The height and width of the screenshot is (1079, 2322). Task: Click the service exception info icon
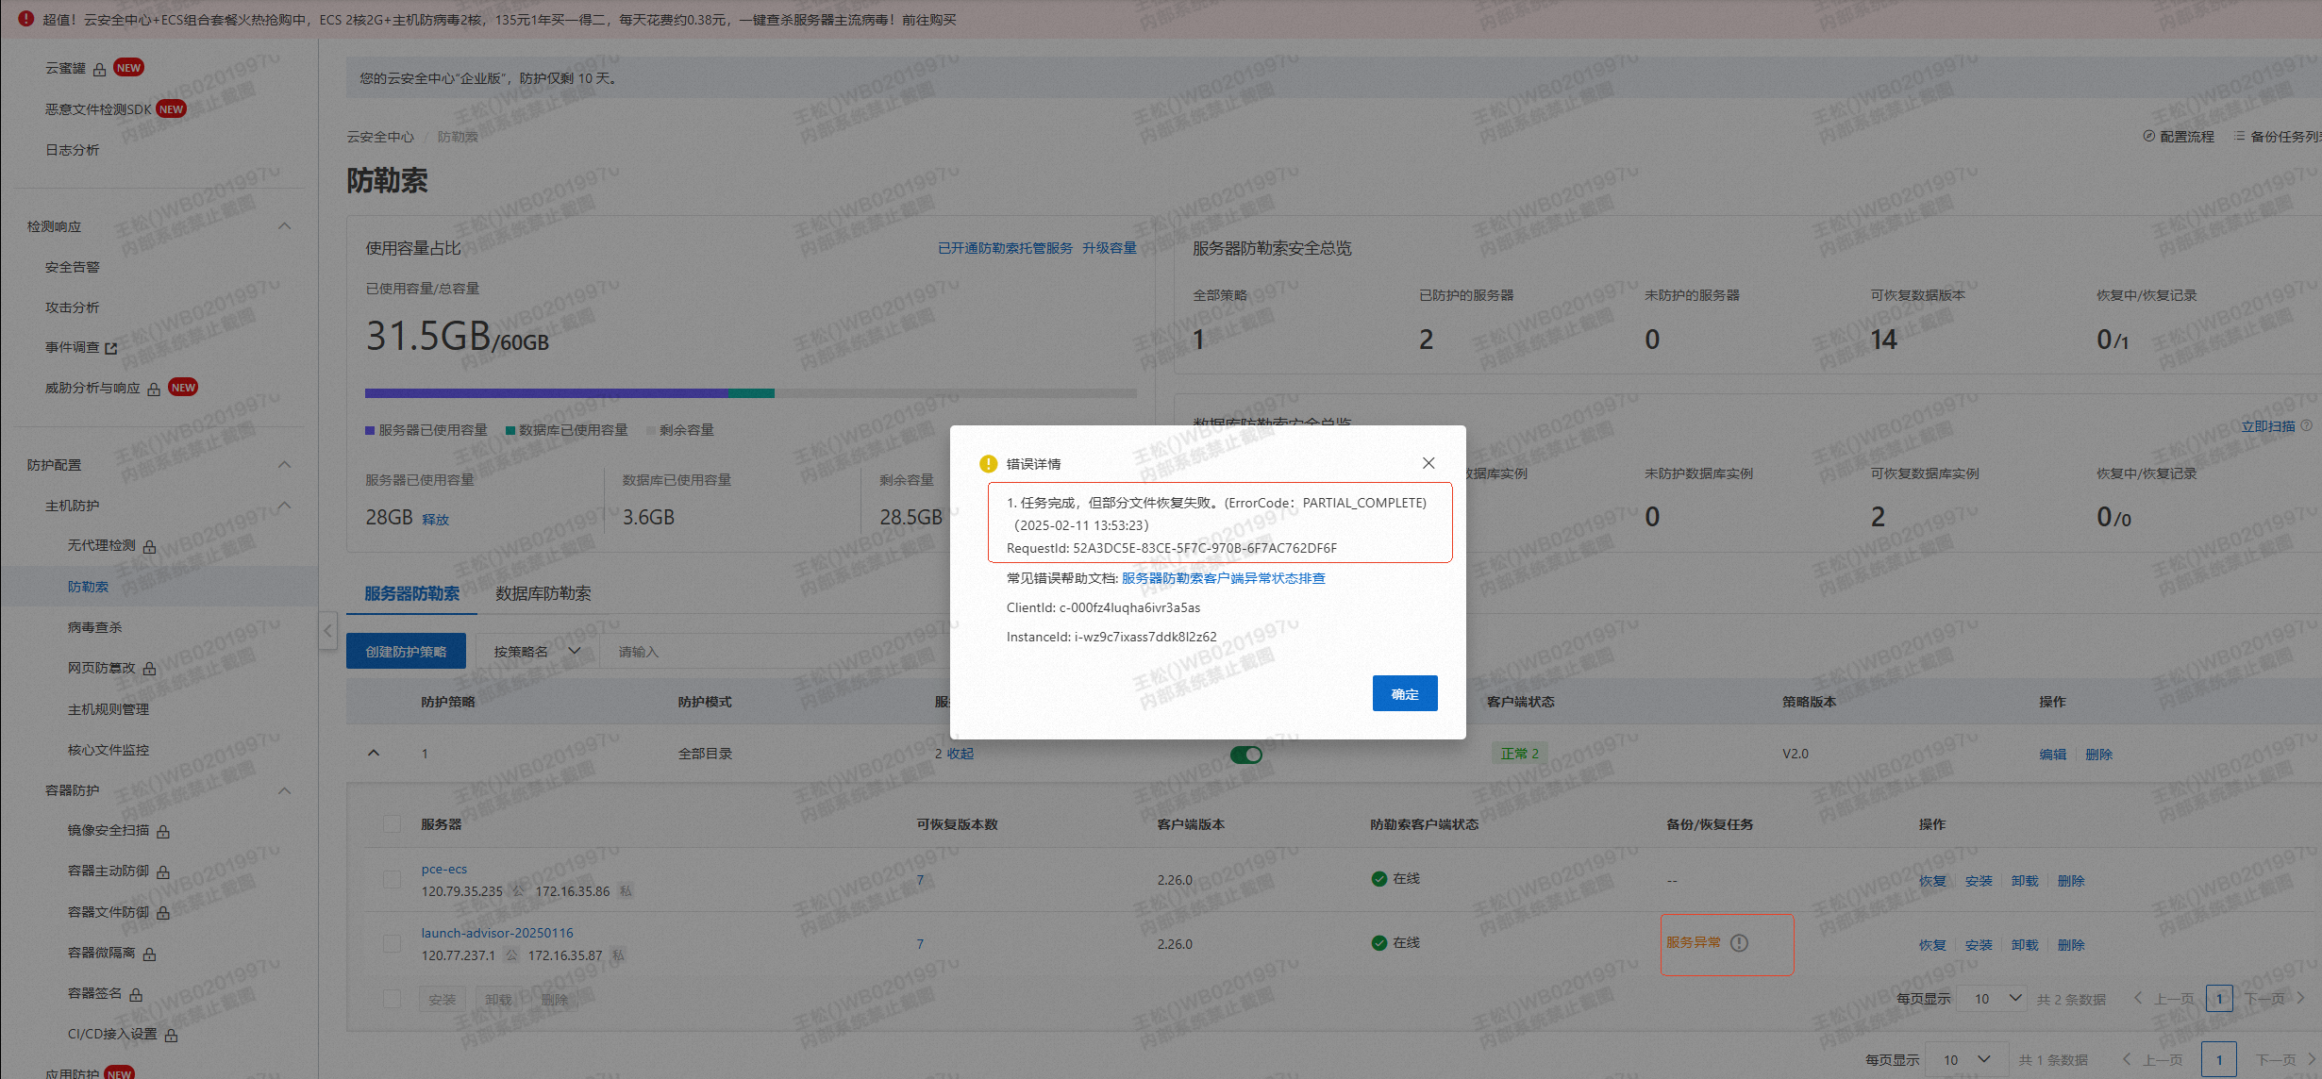1739,943
